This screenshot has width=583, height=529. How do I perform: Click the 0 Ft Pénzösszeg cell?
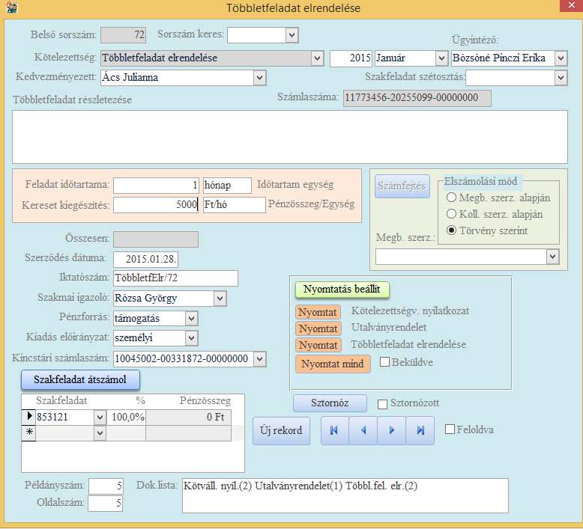[x=188, y=418]
